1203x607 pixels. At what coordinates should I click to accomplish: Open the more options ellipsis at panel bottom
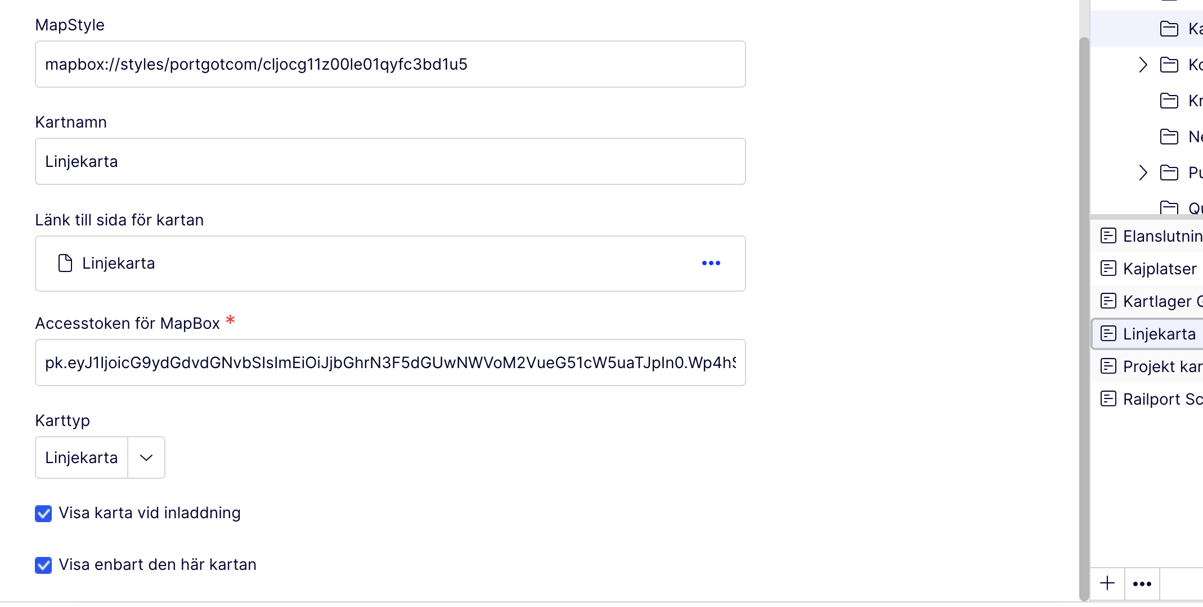1142,584
